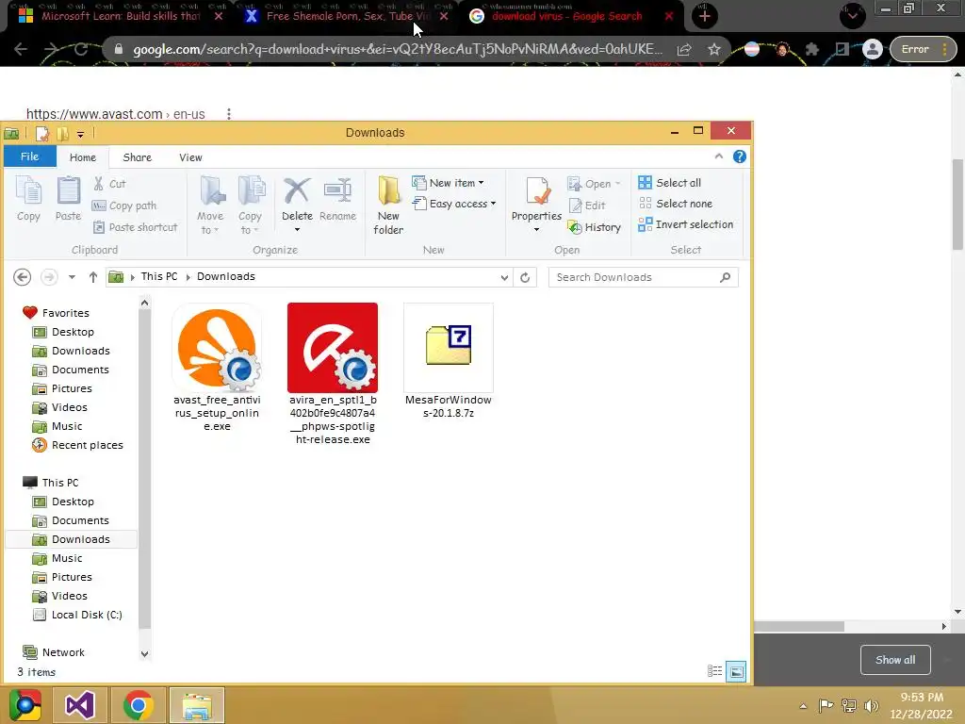Go up one folder level arrow

tap(93, 277)
